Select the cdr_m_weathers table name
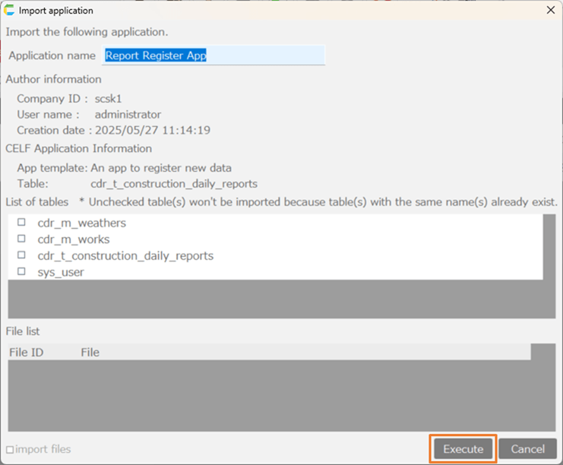The height and width of the screenshot is (465, 563). (x=81, y=223)
